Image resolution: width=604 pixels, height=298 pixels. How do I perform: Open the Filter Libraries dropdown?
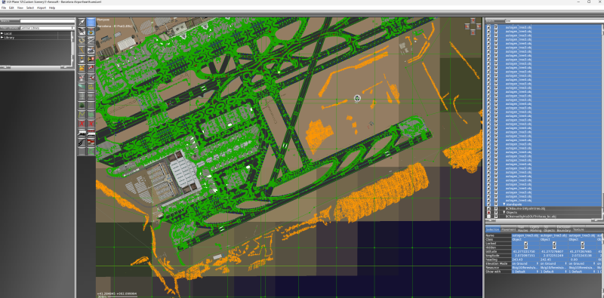tap(48, 28)
